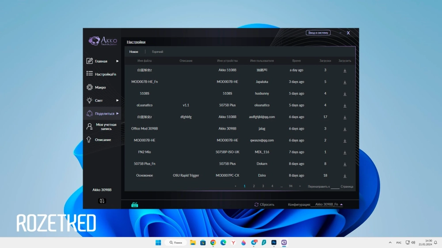The width and height of the screenshot is (442, 248).
Task: Open Photoshop from the taskbar
Action: (274, 243)
